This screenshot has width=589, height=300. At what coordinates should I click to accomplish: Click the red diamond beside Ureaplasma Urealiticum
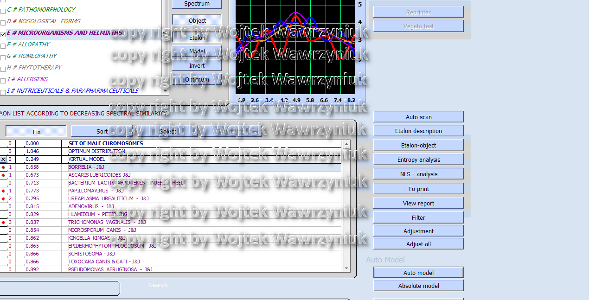3,198
